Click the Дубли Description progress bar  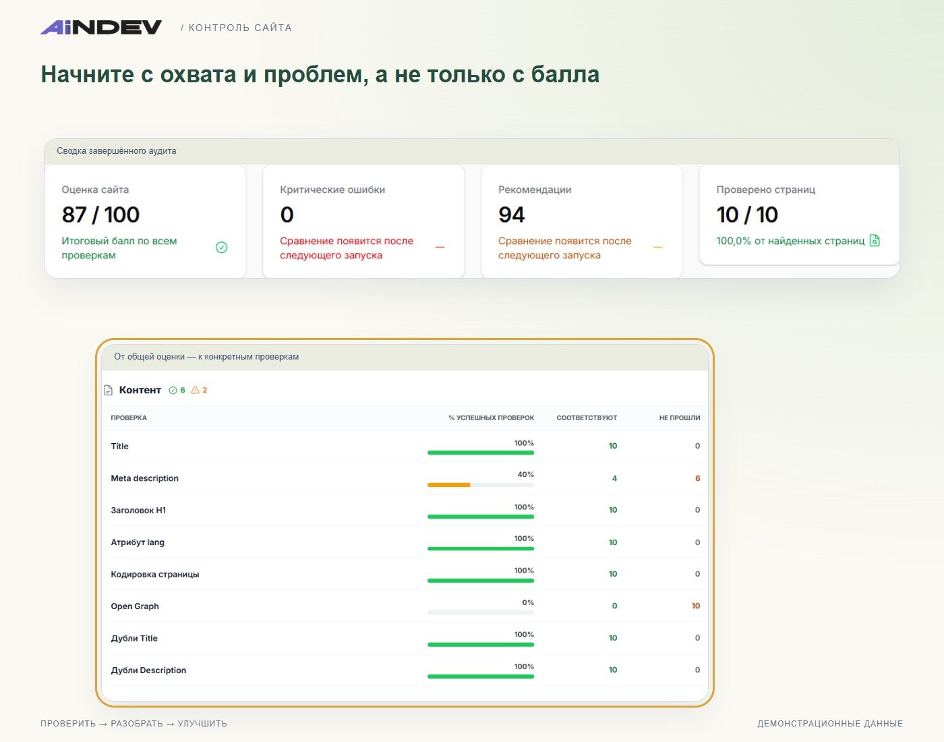(x=481, y=677)
